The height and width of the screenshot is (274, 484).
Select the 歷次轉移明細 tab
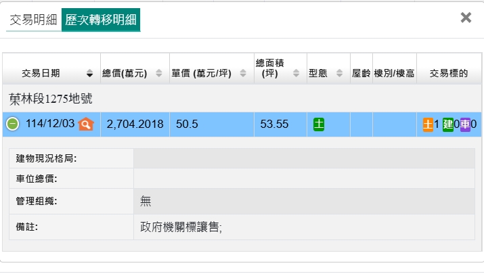[101, 20]
